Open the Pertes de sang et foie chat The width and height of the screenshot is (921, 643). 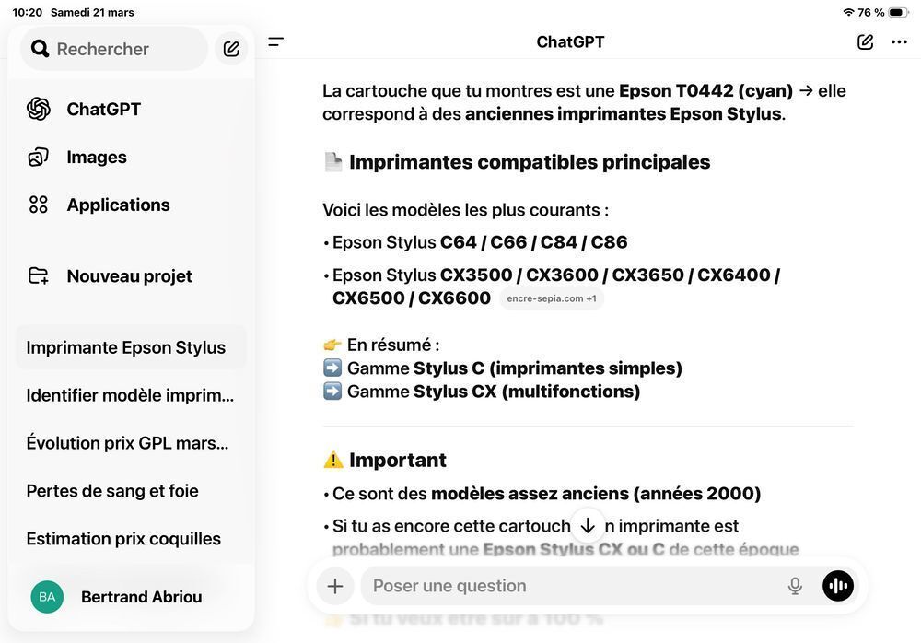(131, 491)
